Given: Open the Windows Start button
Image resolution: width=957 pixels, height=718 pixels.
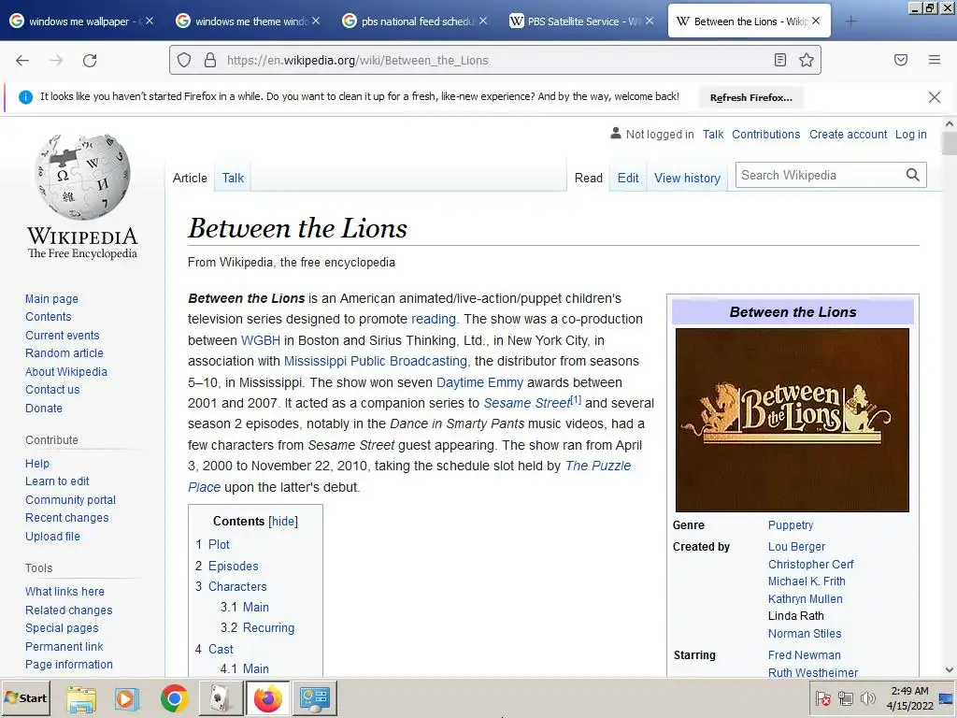Looking at the screenshot, I should [25, 697].
